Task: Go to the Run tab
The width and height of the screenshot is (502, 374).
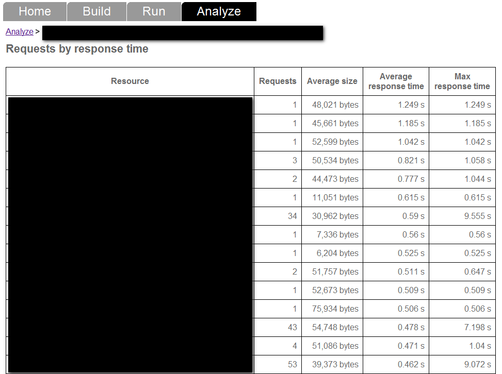Action: coord(154,11)
